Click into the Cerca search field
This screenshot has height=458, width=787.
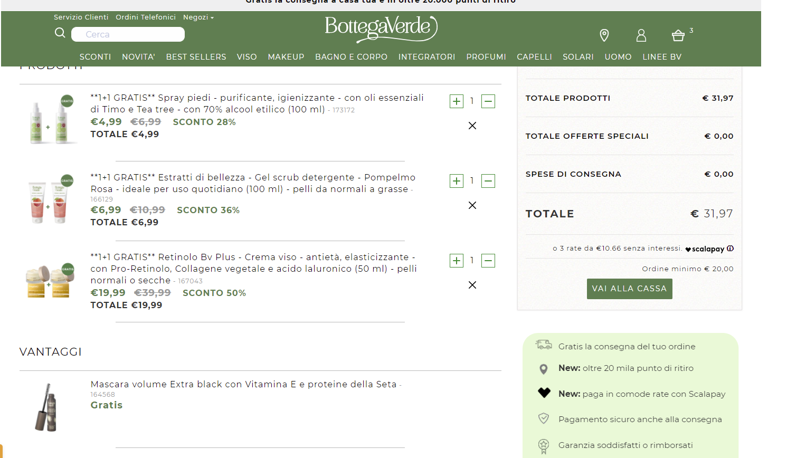[x=128, y=34]
